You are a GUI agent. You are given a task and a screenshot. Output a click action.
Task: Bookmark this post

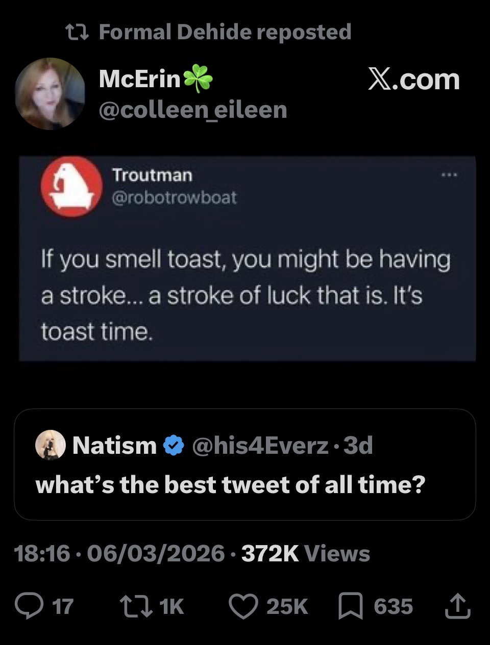pyautogui.click(x=351, y=606)
